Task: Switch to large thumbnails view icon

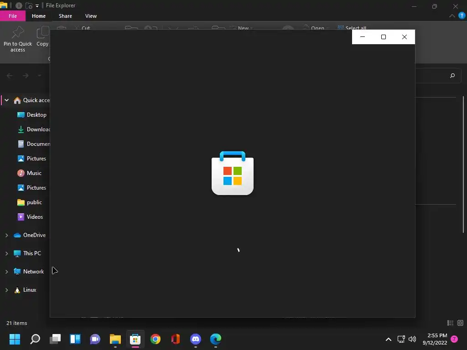Action: [x=460, y=323]
